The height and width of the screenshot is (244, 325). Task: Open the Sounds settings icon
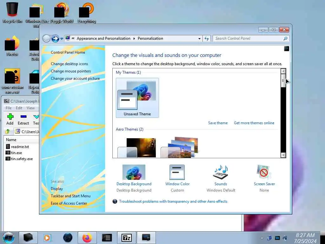pos(221,172)
